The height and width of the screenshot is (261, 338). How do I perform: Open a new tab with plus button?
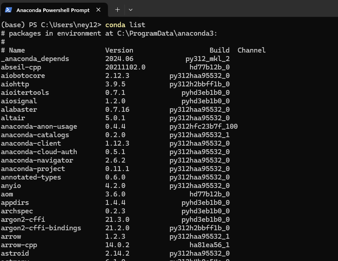[x=117, y=10]
